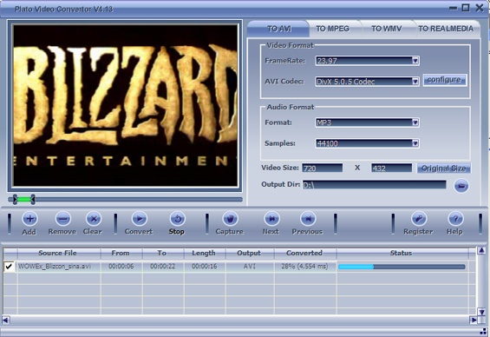The width and height of the screenshot is (490, 337).
Task: Go to Next with its icon
Action: tap(271, 219)
